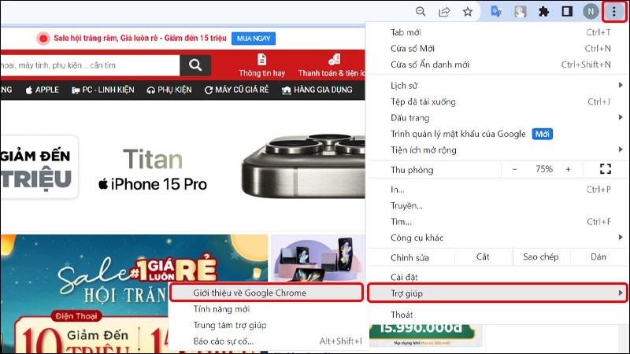The image size is (630, 354).
Task: Click the website search magnifier button
Action: pos(195,65)
